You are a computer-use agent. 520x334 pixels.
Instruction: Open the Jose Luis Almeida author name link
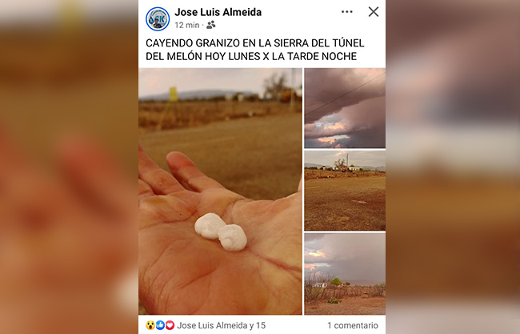[x=218, y=12]
